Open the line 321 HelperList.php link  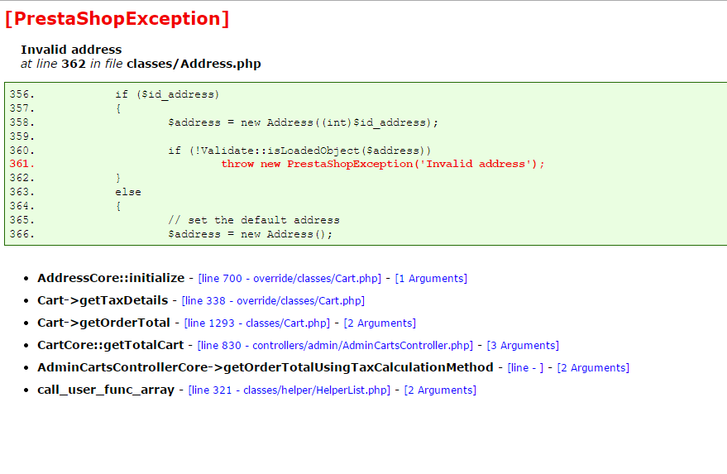coord(289,390)
